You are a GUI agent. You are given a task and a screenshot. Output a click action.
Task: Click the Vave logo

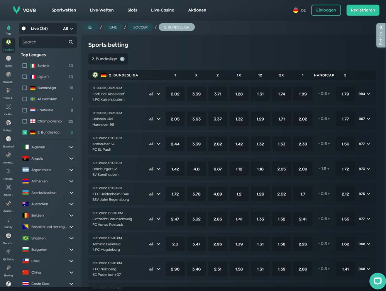pyautogui.click(x=24, y=10)
